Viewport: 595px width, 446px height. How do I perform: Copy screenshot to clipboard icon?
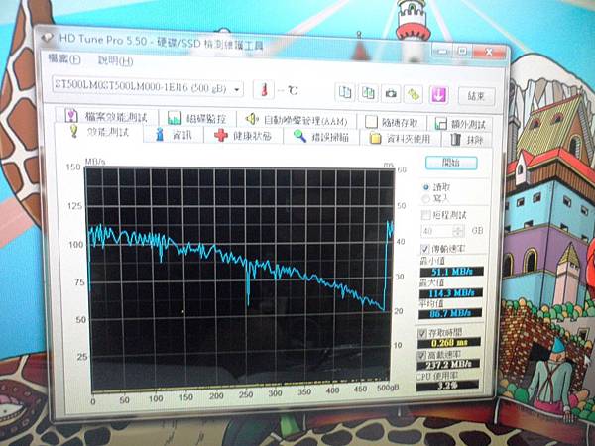click(368, 93)
